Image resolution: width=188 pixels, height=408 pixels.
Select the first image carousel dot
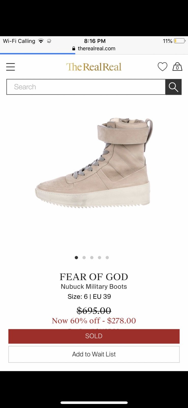76,258
